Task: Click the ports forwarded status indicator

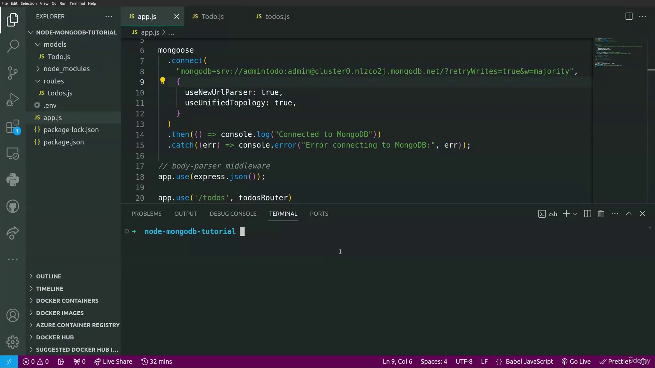Action: 79,362
